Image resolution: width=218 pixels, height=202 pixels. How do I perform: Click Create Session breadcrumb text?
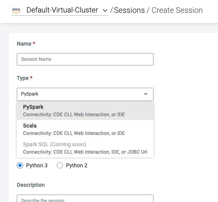[x=177, y=11]
